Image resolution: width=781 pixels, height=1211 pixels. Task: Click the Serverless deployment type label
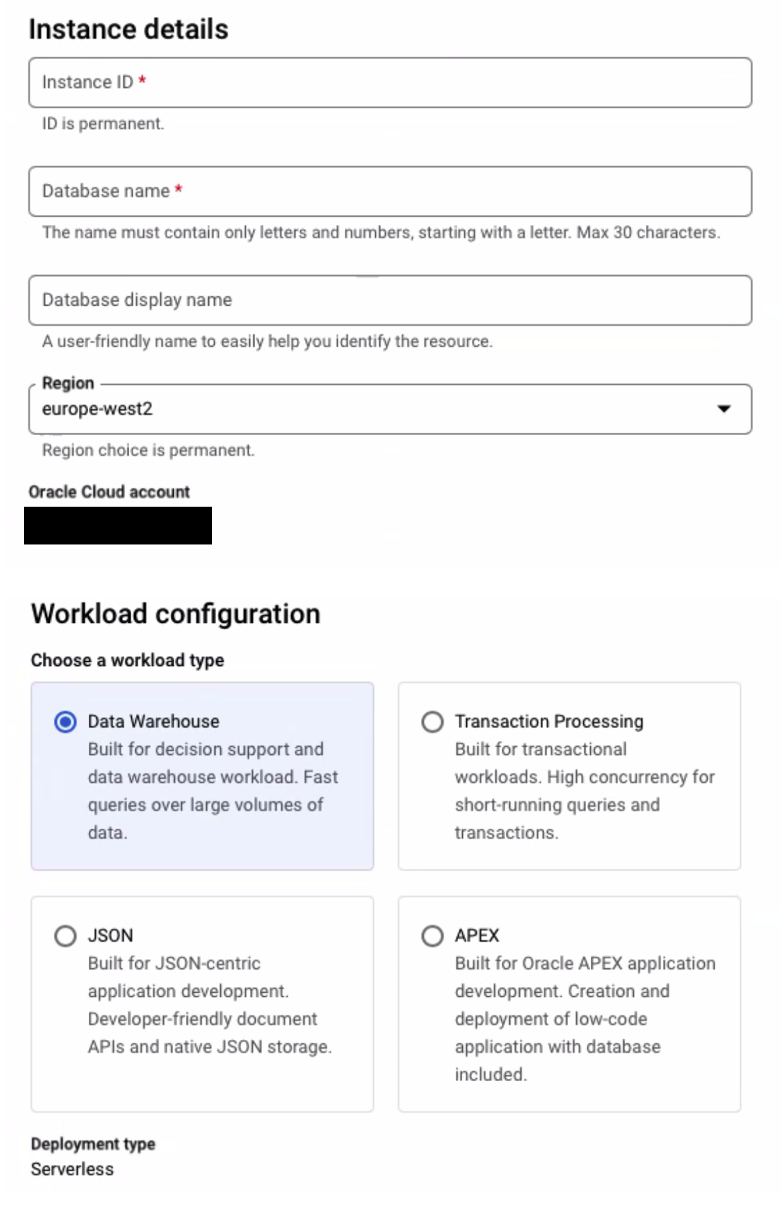click(71, 1169)
